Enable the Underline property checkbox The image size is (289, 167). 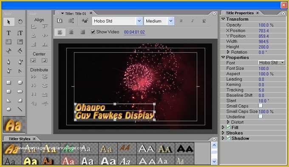(261, 116)
